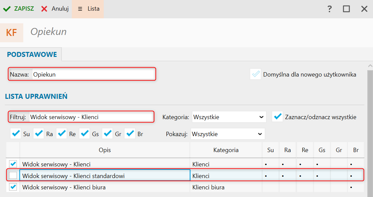Screen dimensions: 373x197
Task: Expand the Pokazuj dropdown
Action: coord(228,134)
